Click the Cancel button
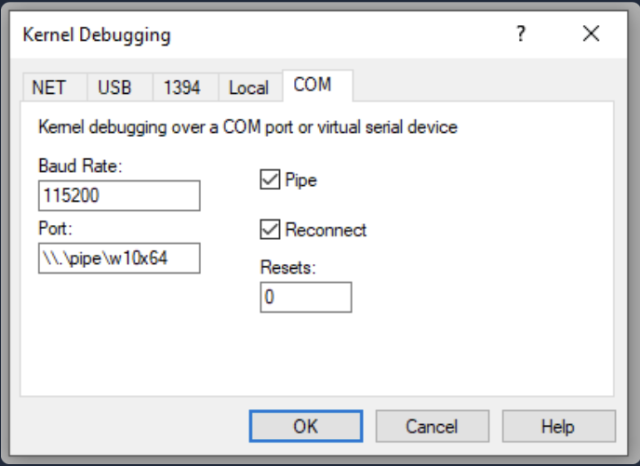This screenshot has width=640, height=466. coord(432,426)
